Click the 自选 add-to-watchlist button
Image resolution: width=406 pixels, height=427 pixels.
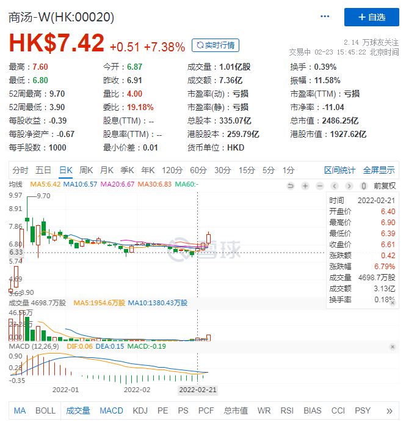pyautogui.click(x=371, y=17)
